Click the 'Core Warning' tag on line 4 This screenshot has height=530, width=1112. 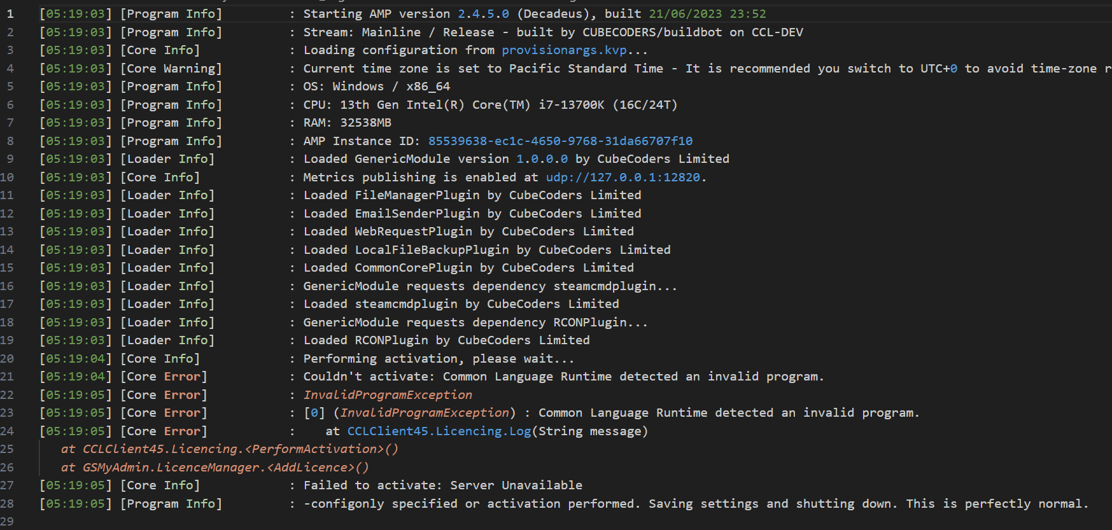171,69
